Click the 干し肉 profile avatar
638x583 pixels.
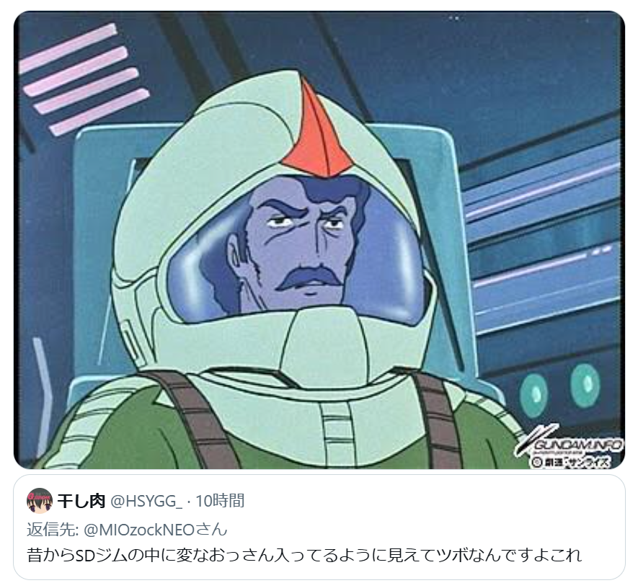pyautogui.click(x=40, y=501)
